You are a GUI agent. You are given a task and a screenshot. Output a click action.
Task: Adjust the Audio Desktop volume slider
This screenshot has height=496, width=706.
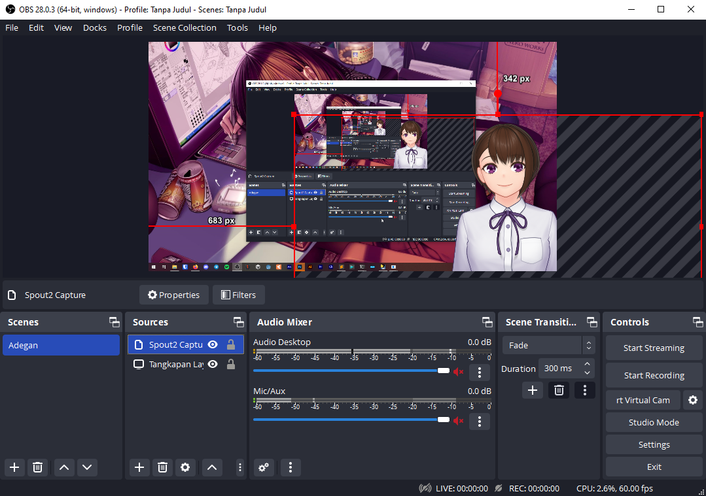[x=351, y=371]
